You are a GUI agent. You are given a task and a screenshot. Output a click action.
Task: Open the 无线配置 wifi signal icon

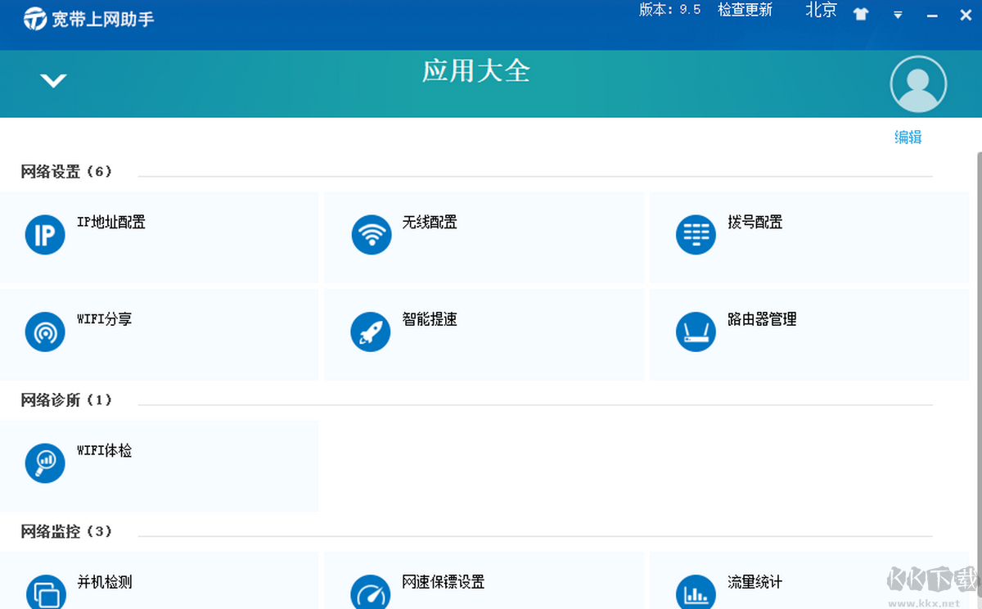point(371,235)
